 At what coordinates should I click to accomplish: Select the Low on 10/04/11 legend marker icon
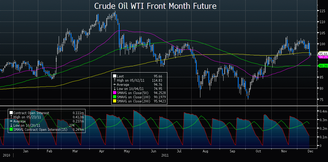point(115,89)
